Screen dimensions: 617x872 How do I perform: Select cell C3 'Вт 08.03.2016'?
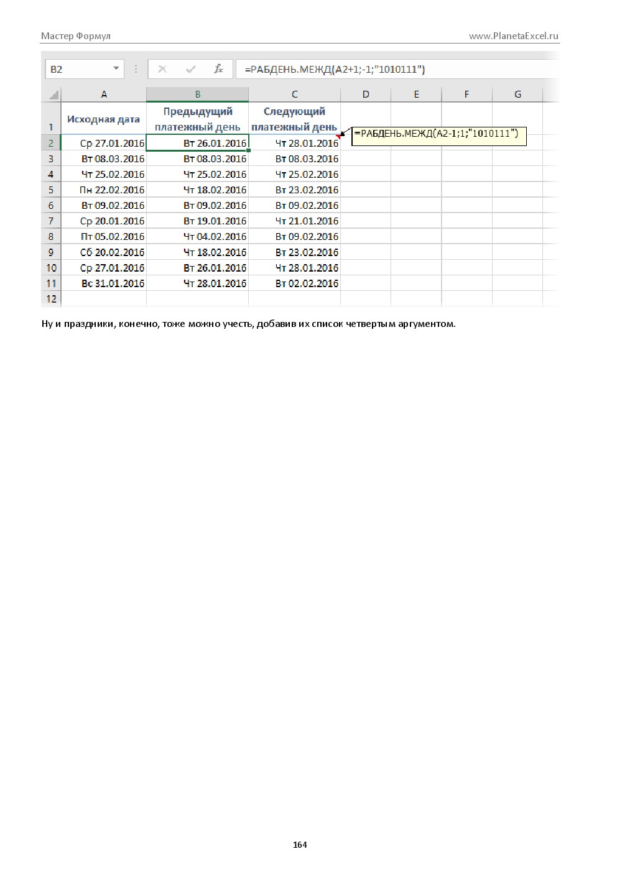[x=294, y=158]
